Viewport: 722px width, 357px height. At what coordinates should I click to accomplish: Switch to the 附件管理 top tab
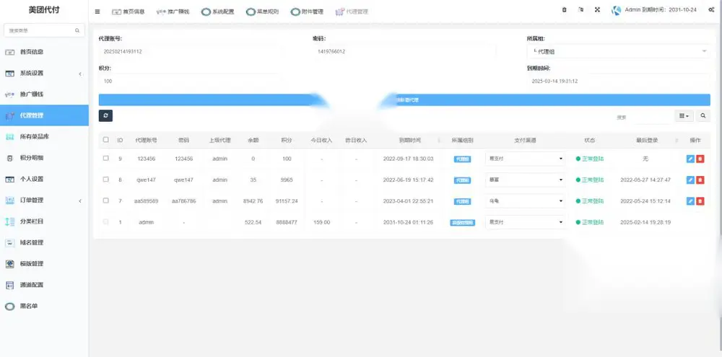(307, 12)
